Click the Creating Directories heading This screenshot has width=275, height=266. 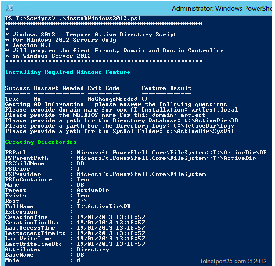click(x=41, y=142)
